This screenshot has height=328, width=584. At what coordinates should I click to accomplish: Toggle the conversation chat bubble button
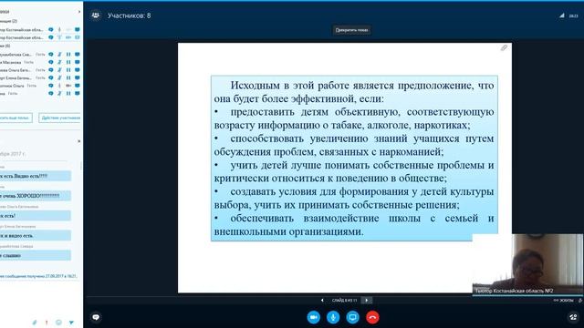click(x=96, y=317)
